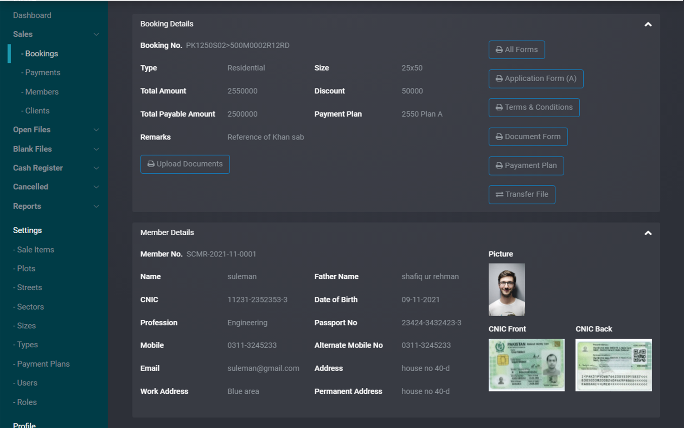The height and width of the screenshot is (428, 684).
Task: Open Streets settings
Action: coord(28,287)
